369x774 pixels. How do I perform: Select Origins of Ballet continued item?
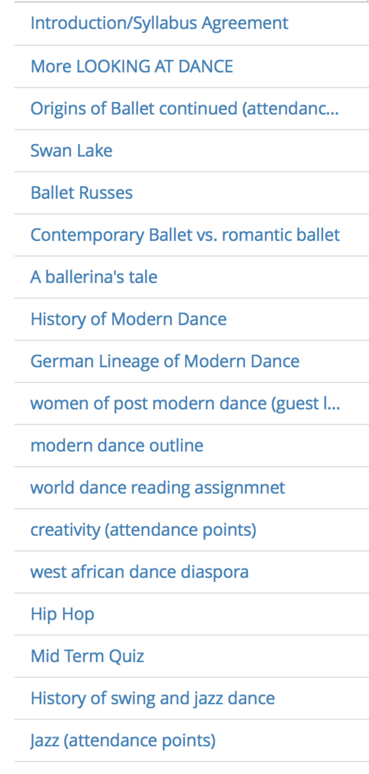pyautogui.click(x=184, y=108)
